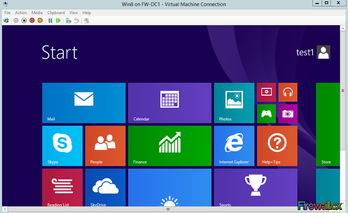Click the test1 user account picture

click(323, 52)
